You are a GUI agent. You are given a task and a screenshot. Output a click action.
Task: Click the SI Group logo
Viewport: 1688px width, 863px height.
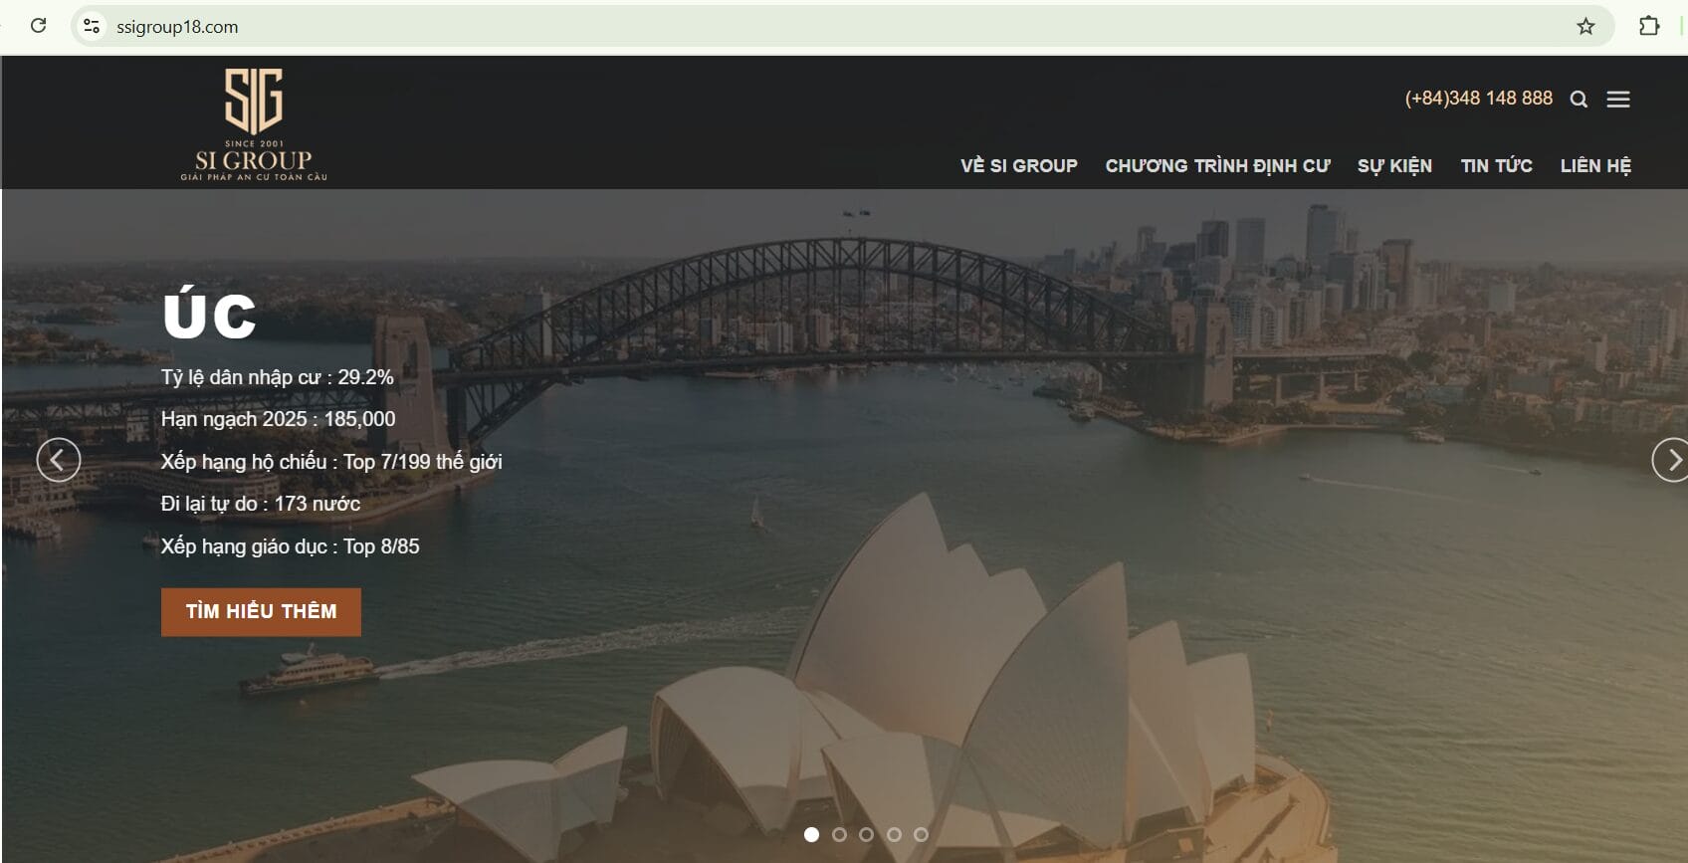click(254, 123)
